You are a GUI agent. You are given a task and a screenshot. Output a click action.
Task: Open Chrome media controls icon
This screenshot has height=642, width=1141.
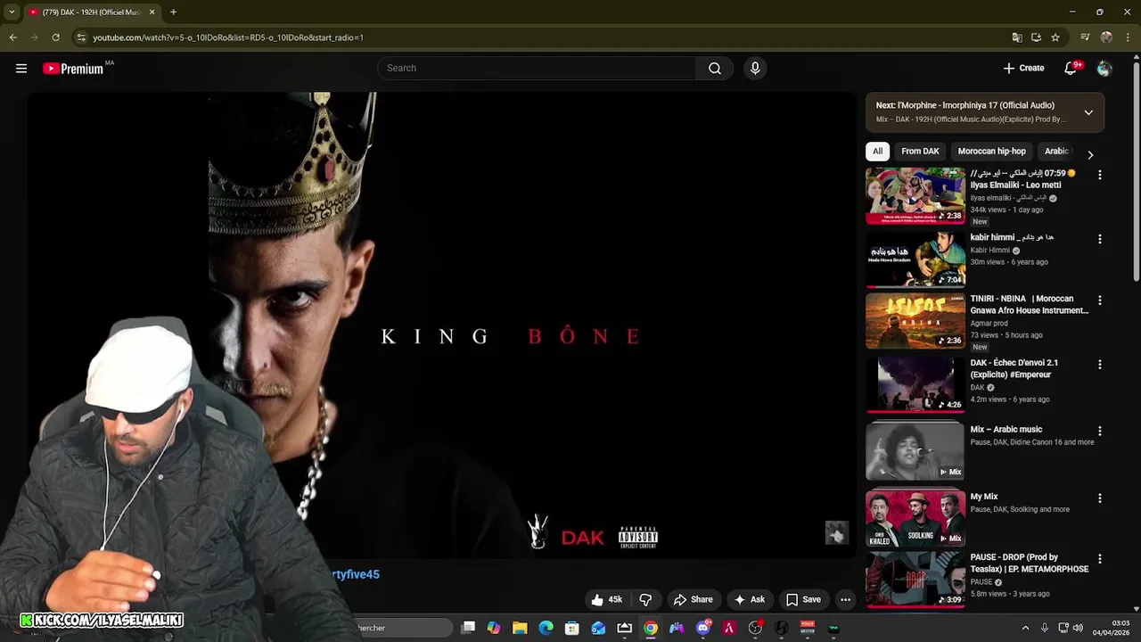tap(1085, 37)
